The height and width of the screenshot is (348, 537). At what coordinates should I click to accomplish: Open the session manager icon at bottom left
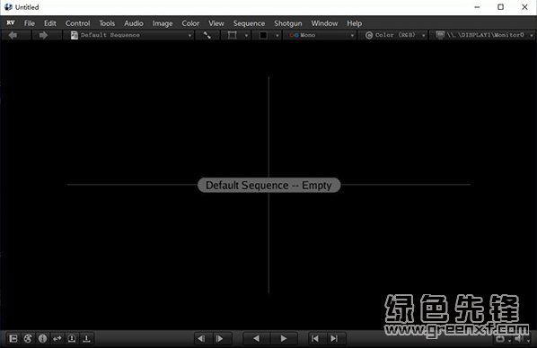(13, 338)
